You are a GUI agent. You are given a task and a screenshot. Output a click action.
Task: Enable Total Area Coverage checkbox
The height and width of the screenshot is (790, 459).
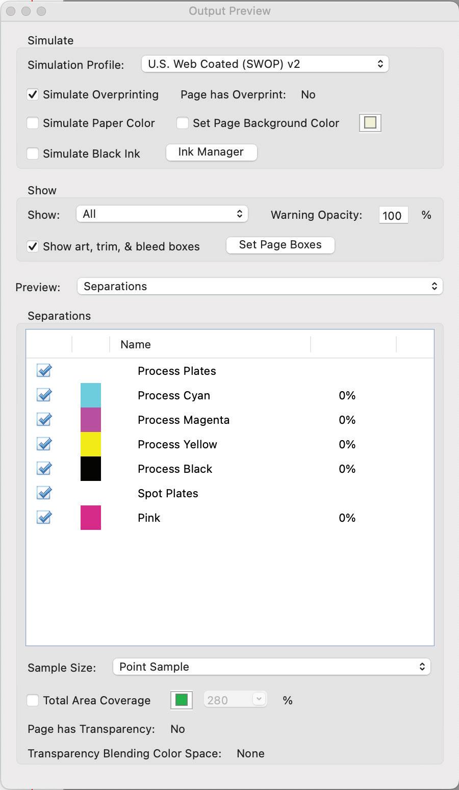33,700
